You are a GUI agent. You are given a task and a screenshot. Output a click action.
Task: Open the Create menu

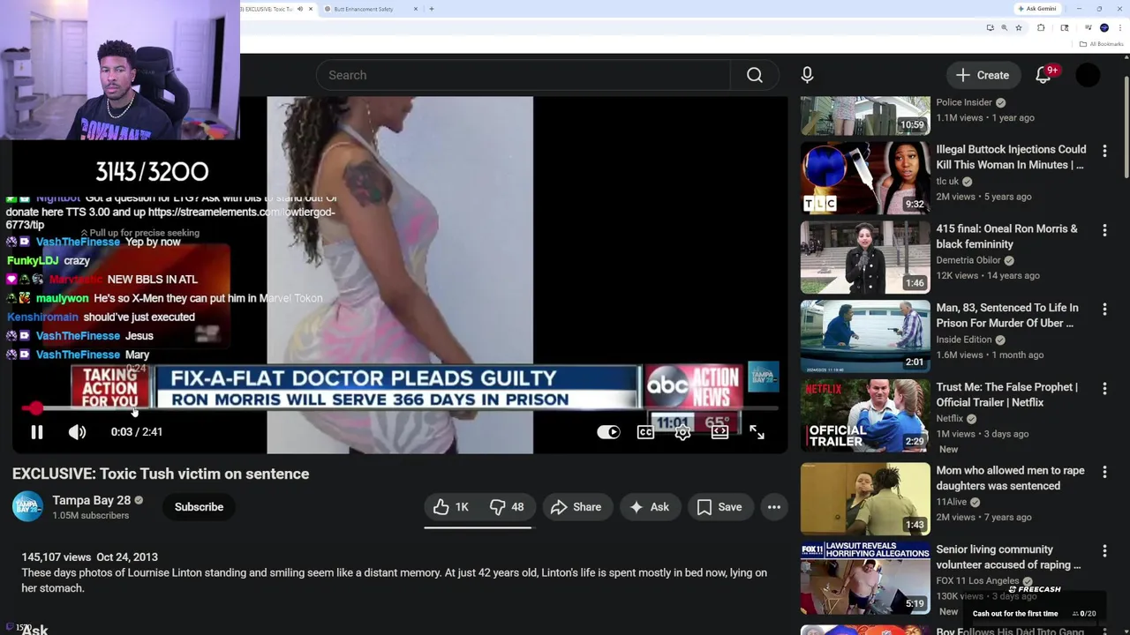(982, 75)
